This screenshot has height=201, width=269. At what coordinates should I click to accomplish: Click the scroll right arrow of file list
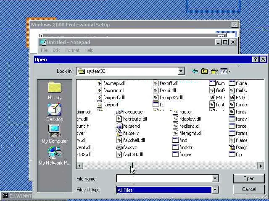coord(261,166)
